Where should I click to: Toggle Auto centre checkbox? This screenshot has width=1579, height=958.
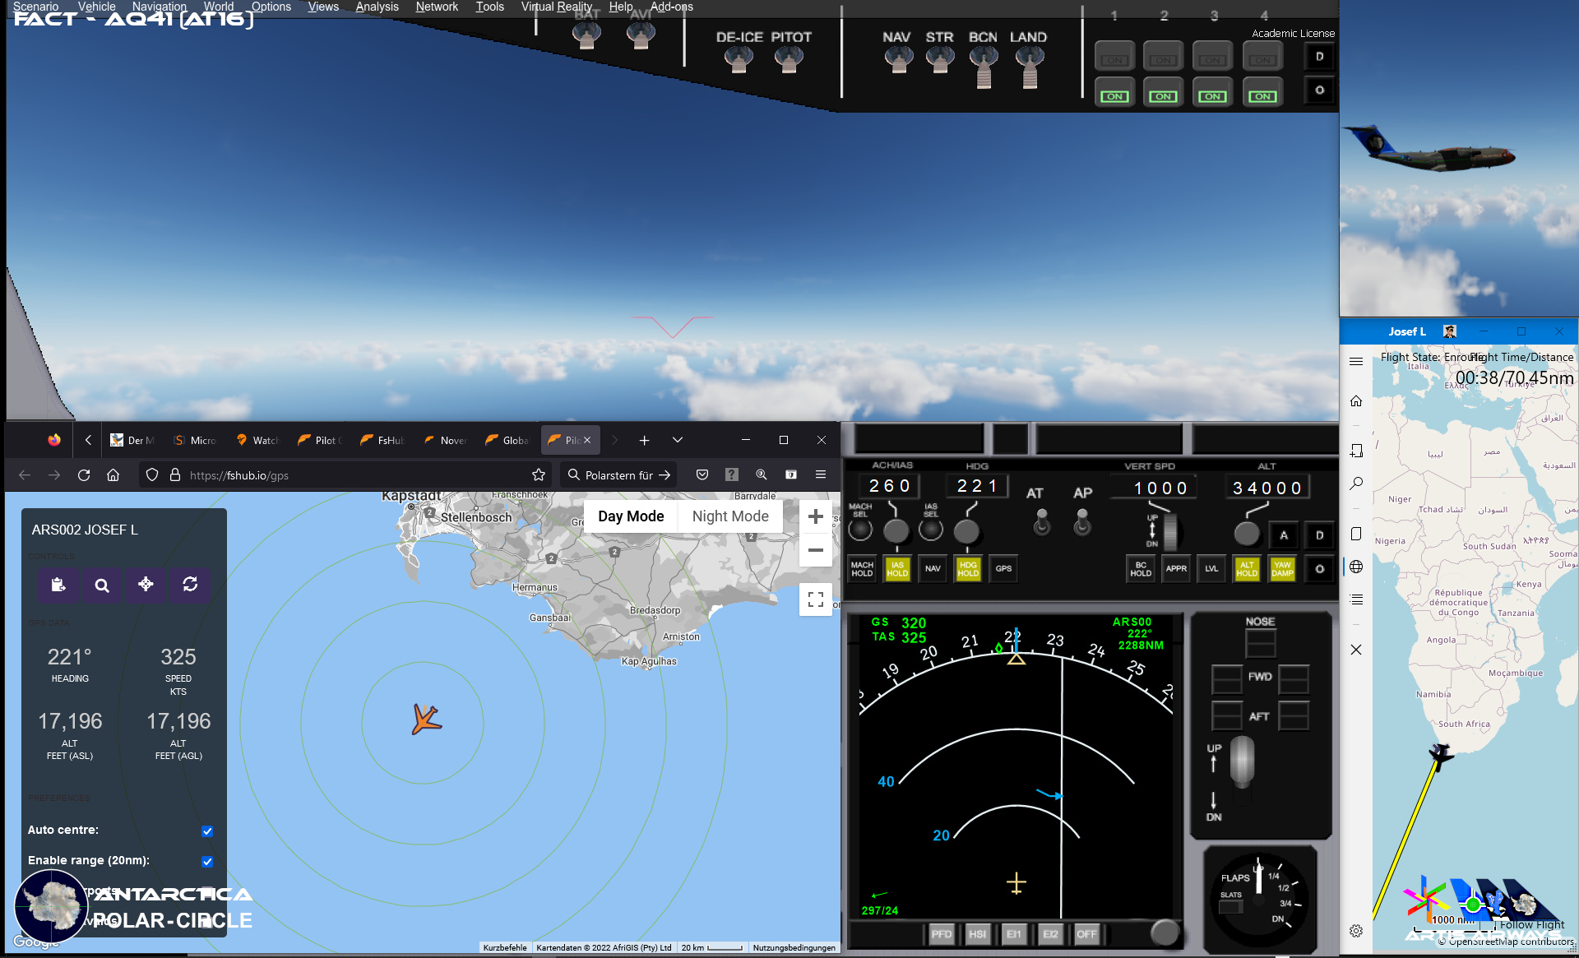[207, 831]
